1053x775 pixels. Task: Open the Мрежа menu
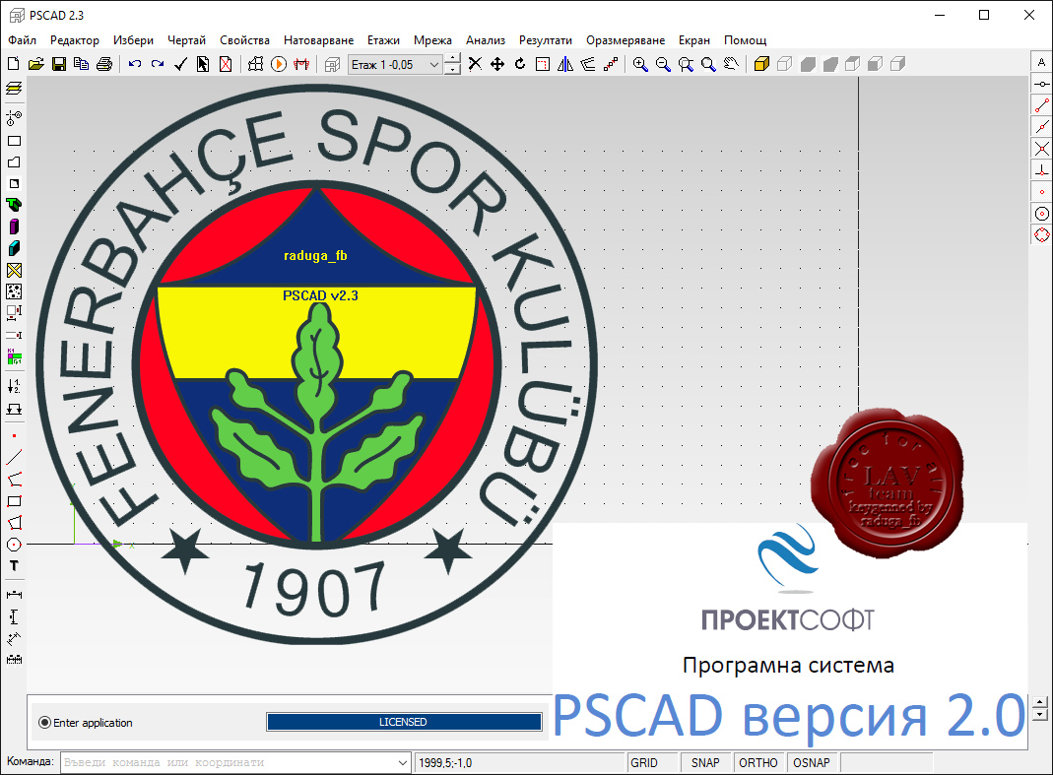tap(432, 40)
